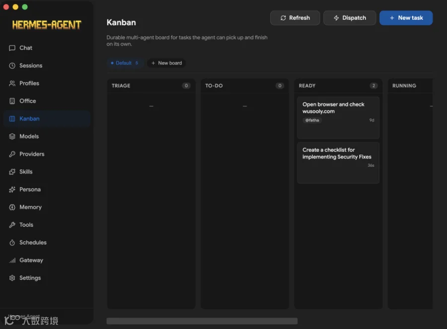Viewport: 447px width, 329px height.
Task: Open Schedules in the sidebar
Action: tap(47, 242)
